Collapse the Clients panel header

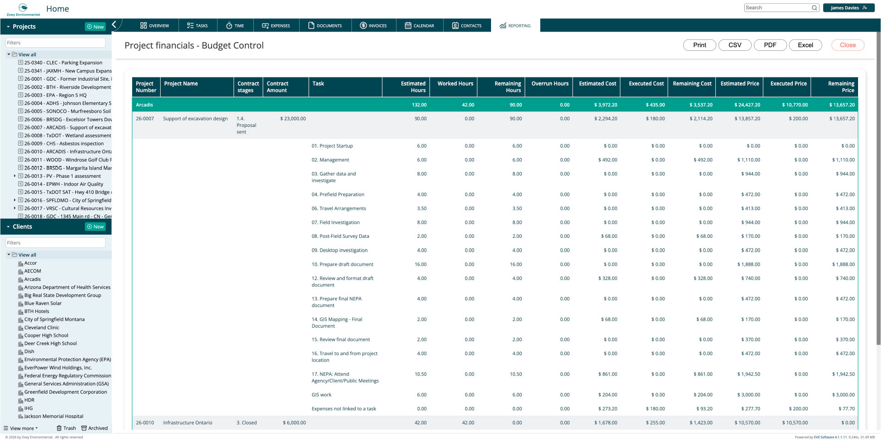(x=8, y=227)
